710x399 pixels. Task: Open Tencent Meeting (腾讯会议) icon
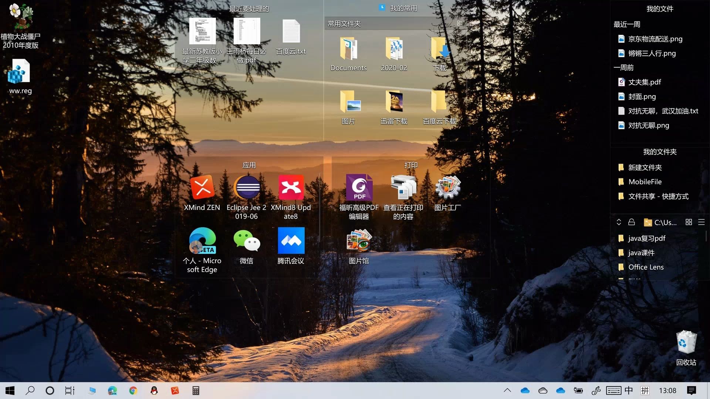[x=291, y=241]
